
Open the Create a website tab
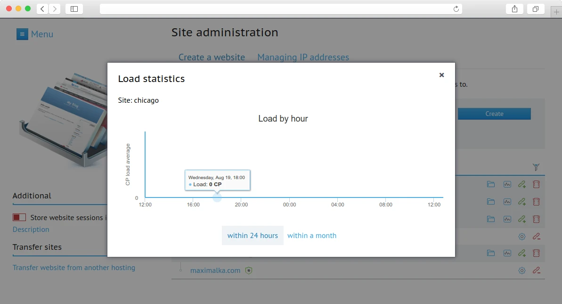(212, 57)
